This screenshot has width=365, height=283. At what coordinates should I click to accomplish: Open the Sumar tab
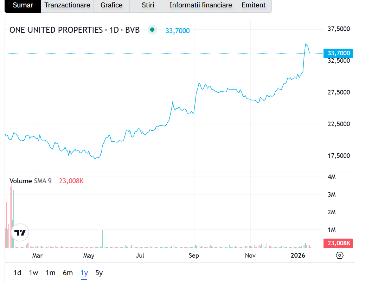(23, 5)
